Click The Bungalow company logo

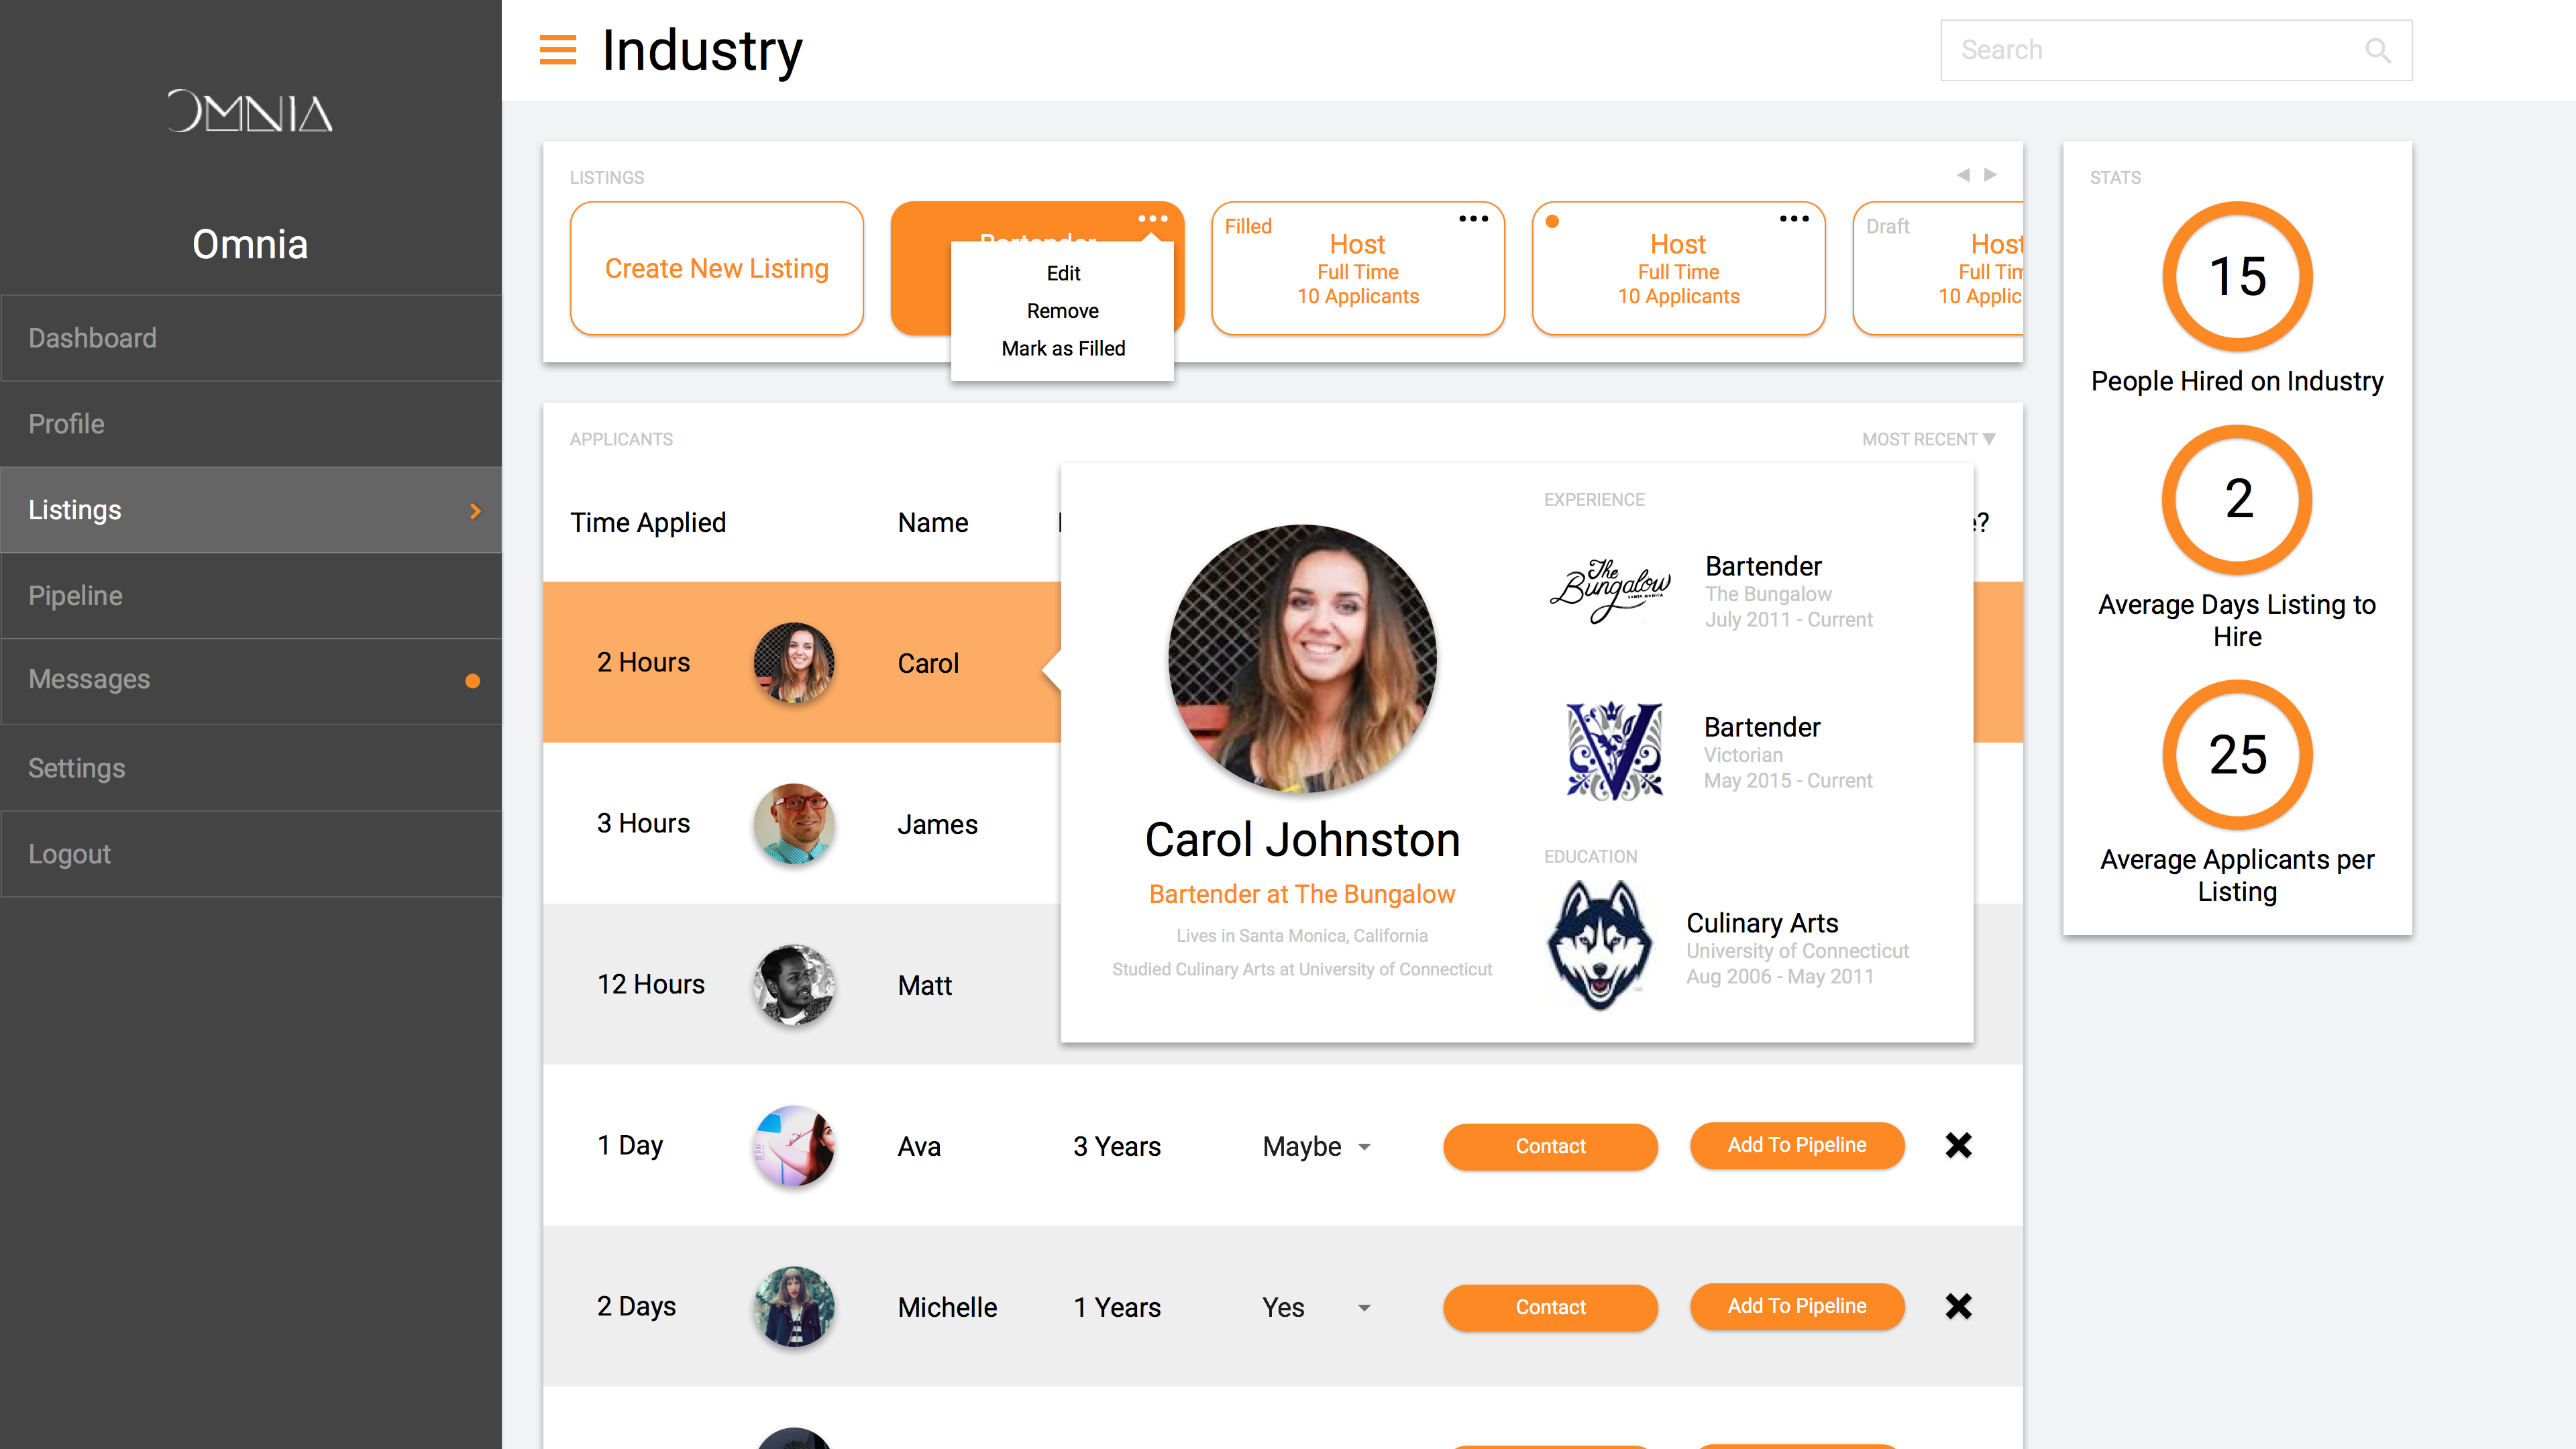[x=1611, y=590]
